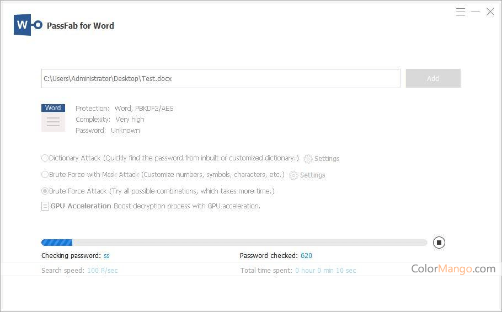Image resolution: width=502 pixels, height=312 pixels.
Task: Select the Dictionary Attack radio button
Action: (x=45, y=158)
